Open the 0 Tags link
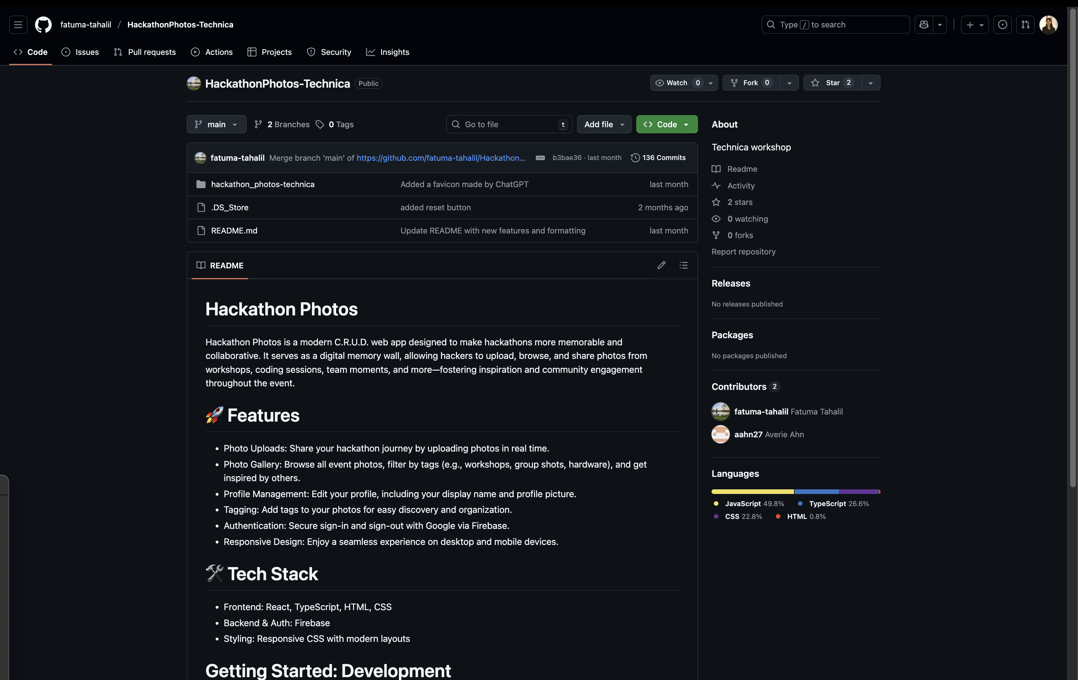This screenshot has height=680, width=1078. (x=334, y=124)
